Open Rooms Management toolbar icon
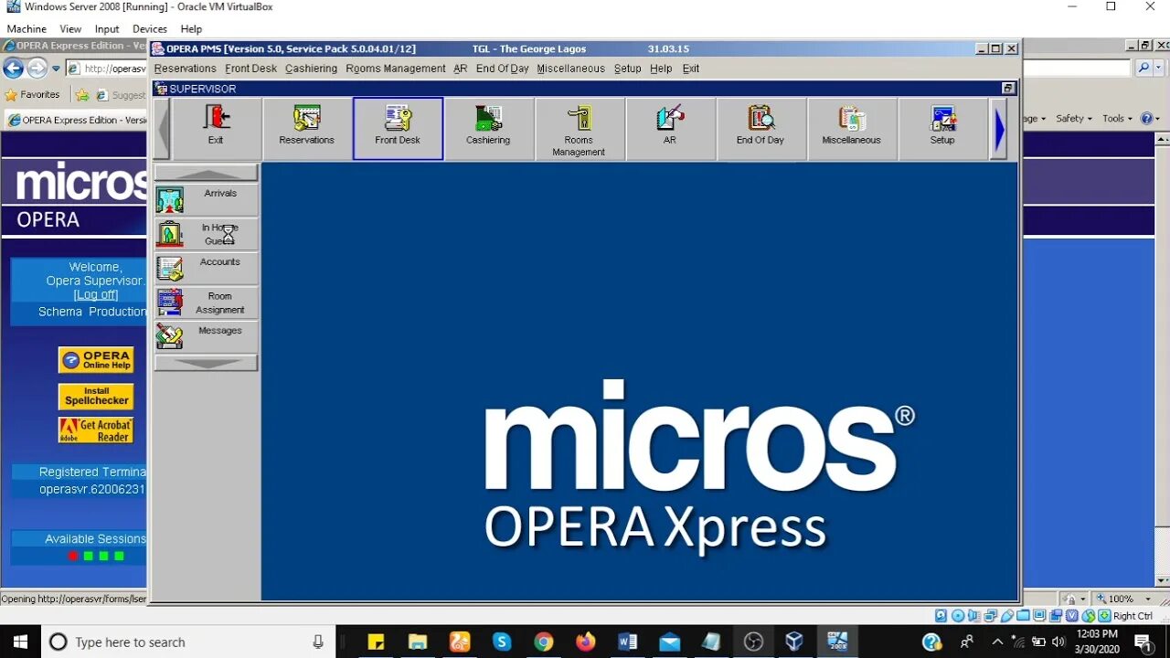Screen dimensions: 1170x658 579,129
